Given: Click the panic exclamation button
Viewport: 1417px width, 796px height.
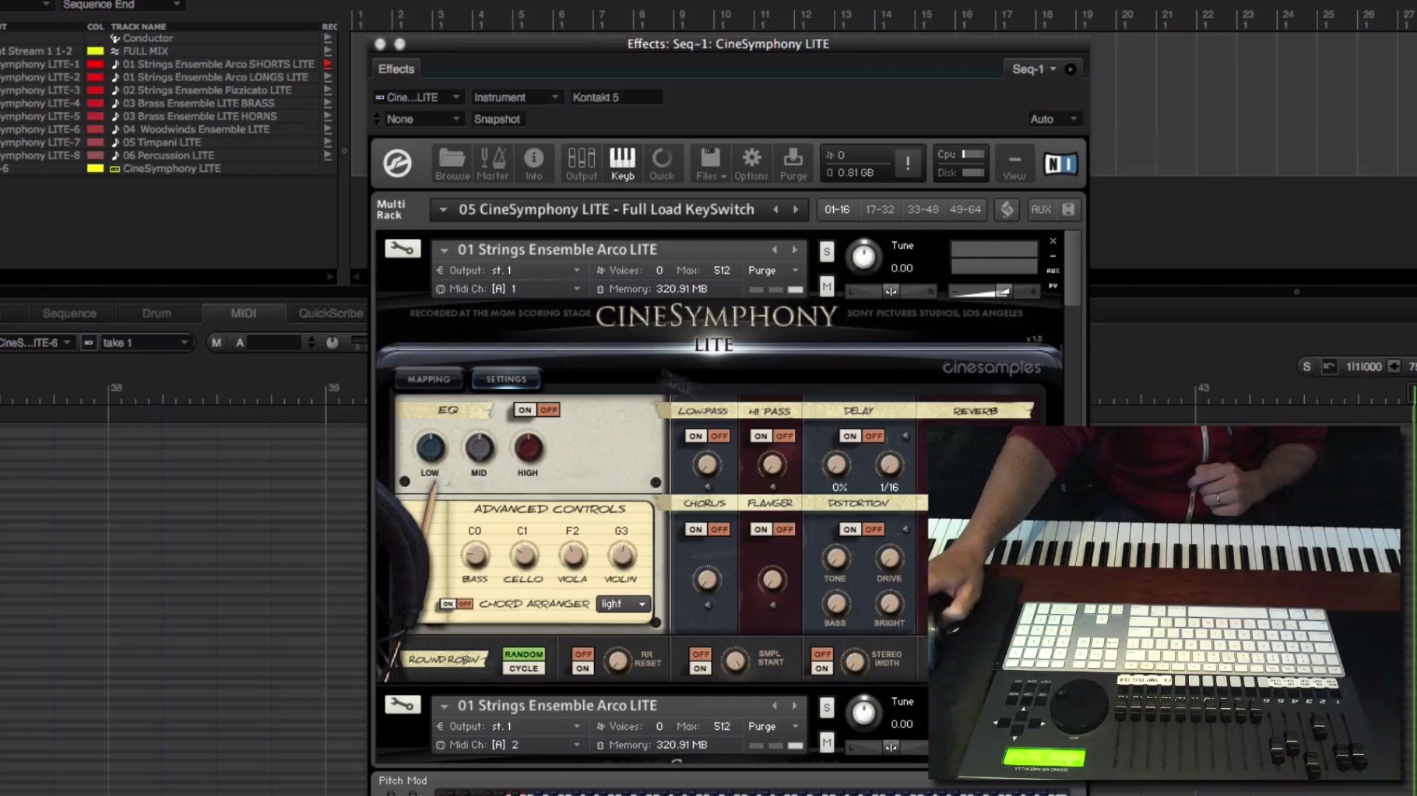Looking at the screenshot, I should click(908, 163).
